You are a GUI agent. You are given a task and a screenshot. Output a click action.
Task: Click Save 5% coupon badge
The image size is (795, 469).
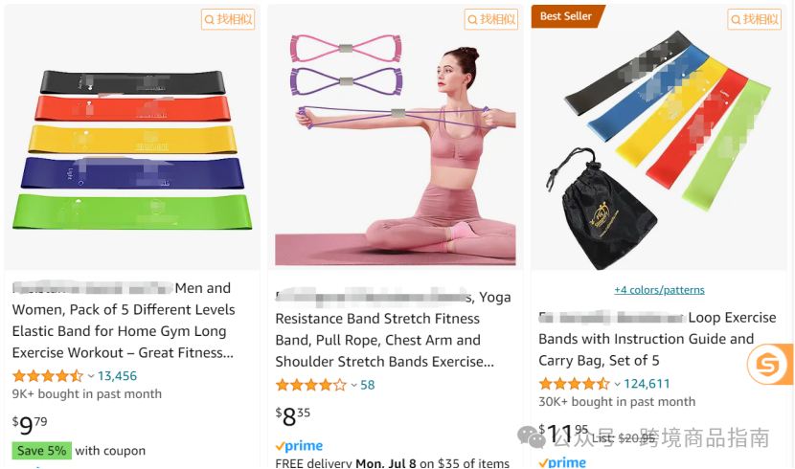point(41,451)
